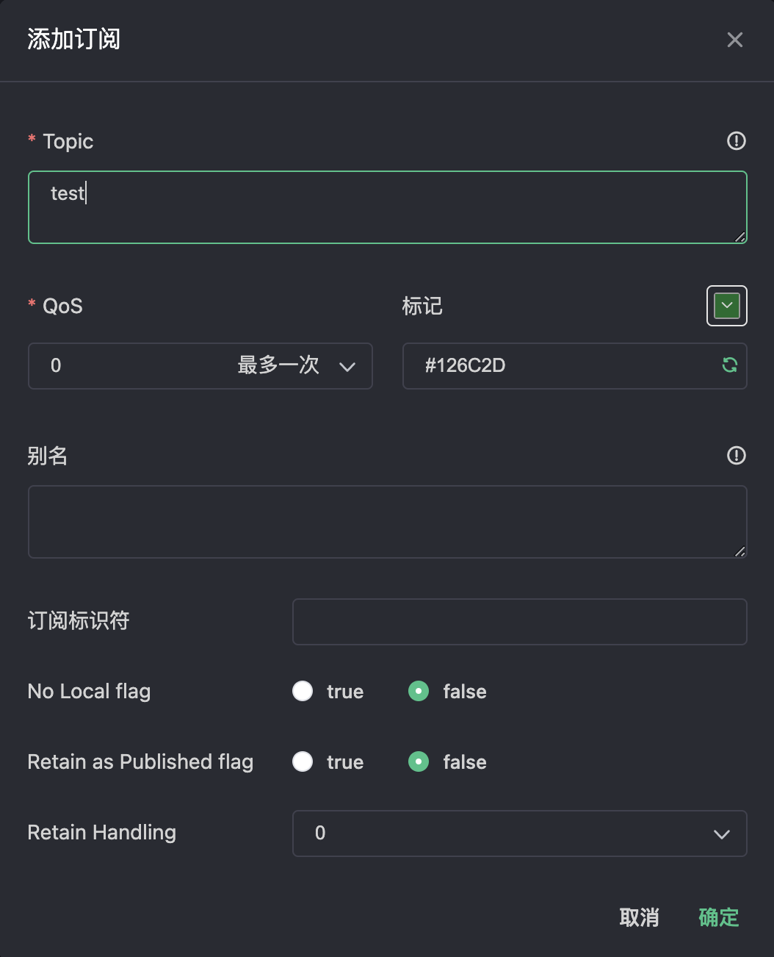Set Retain as Published flag to false

[x=419, y=761]
